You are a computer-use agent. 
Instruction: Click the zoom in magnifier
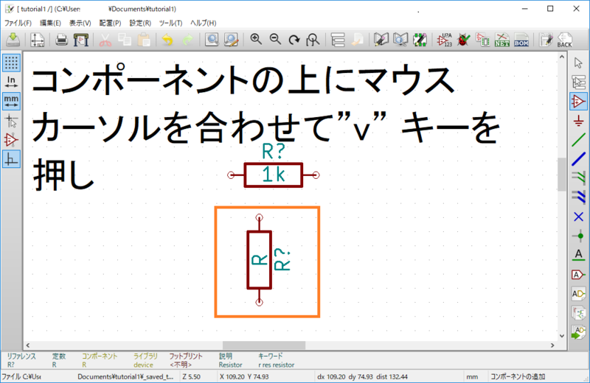[x=256, y=39]
